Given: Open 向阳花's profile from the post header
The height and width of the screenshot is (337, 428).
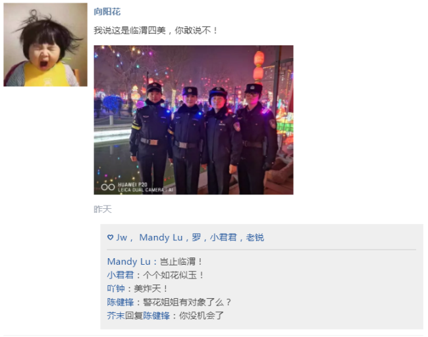Looking at the screenshot, I should [107, 12].
